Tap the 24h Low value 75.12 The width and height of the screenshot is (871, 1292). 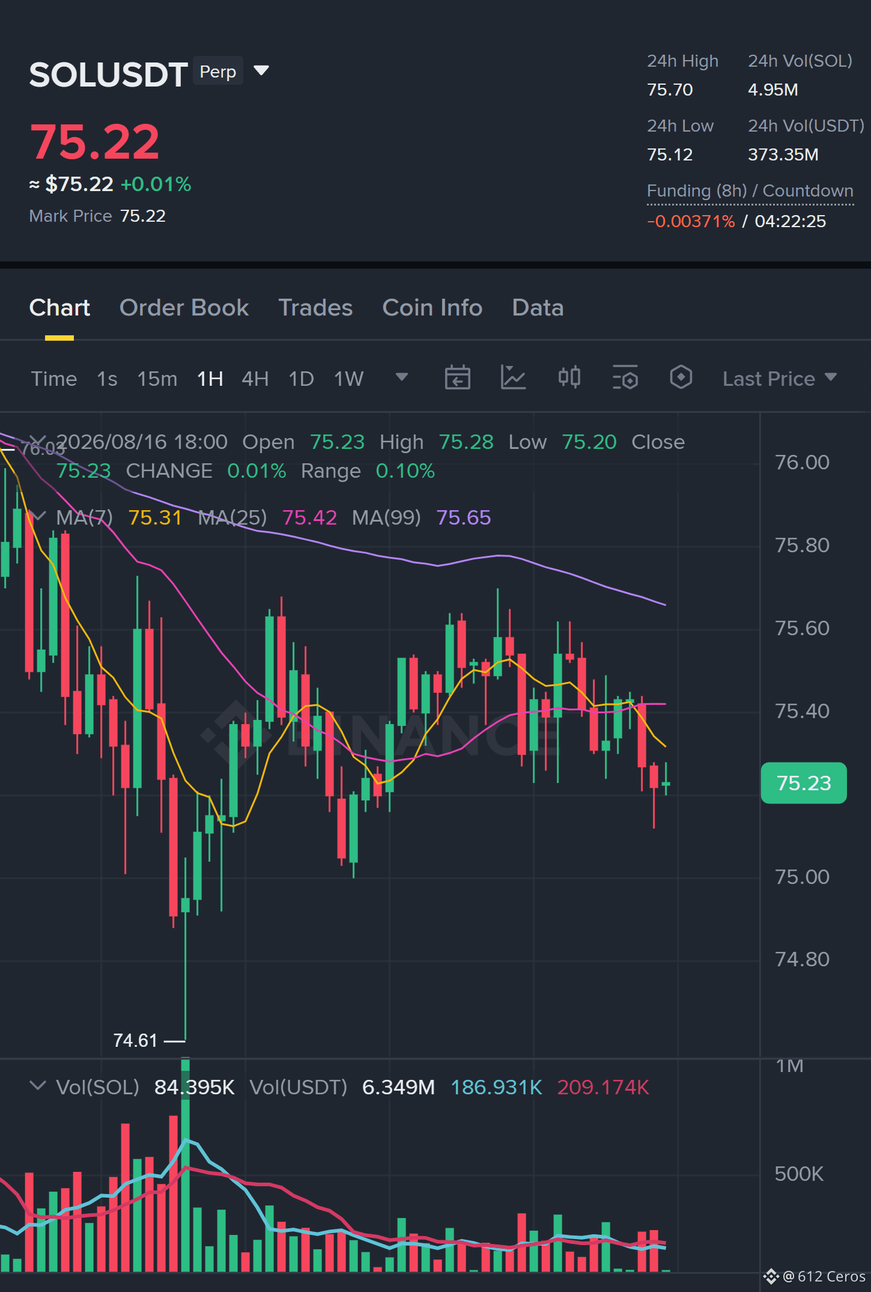pos(670,154)
